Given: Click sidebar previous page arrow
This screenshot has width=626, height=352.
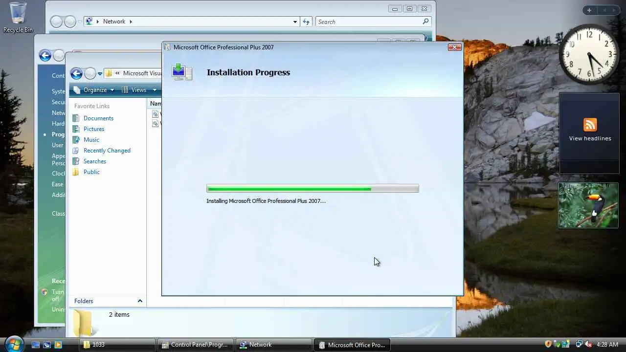Looking at the screenshot, I should (604, 10).
